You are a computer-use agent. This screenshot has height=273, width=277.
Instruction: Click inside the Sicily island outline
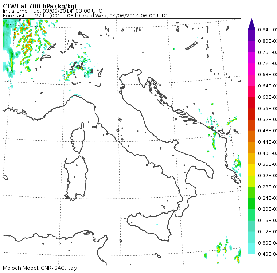point(150,225)
